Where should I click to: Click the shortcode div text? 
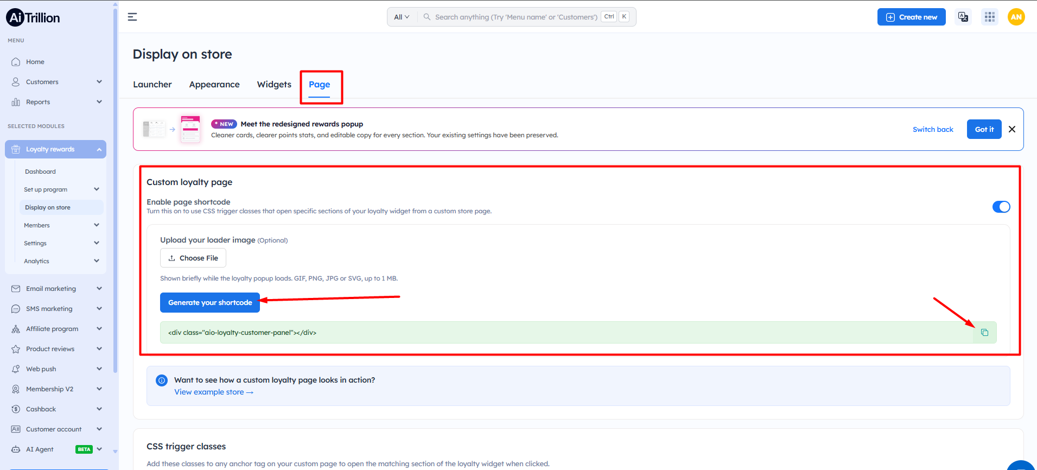click(x=242, y=333)
